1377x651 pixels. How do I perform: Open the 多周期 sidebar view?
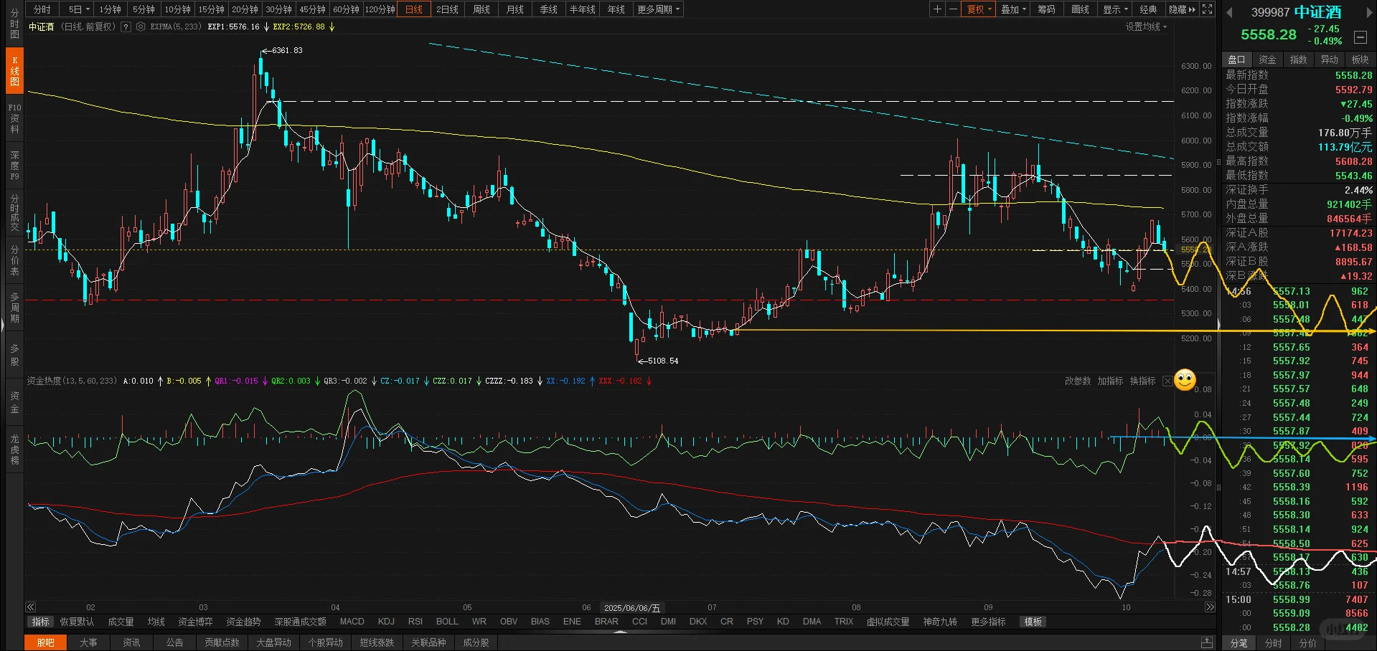[14, 308]
